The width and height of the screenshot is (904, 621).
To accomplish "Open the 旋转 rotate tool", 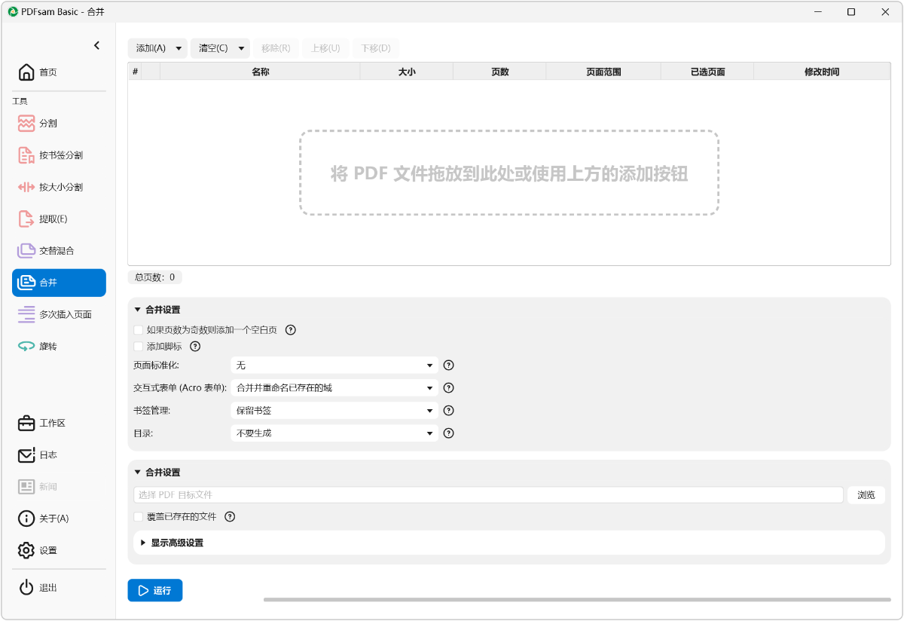I will click(59, 346).
